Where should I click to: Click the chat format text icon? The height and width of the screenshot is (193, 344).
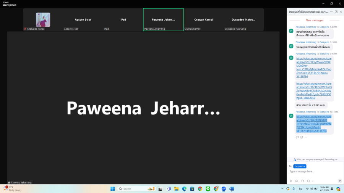291,181
